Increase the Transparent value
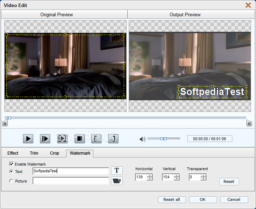 coord(203,175)
